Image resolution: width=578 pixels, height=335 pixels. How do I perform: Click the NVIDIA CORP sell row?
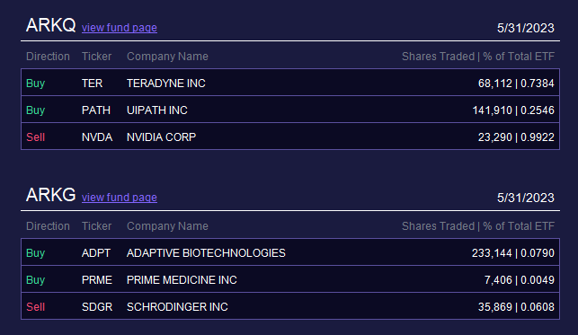(x=290, y=137)
